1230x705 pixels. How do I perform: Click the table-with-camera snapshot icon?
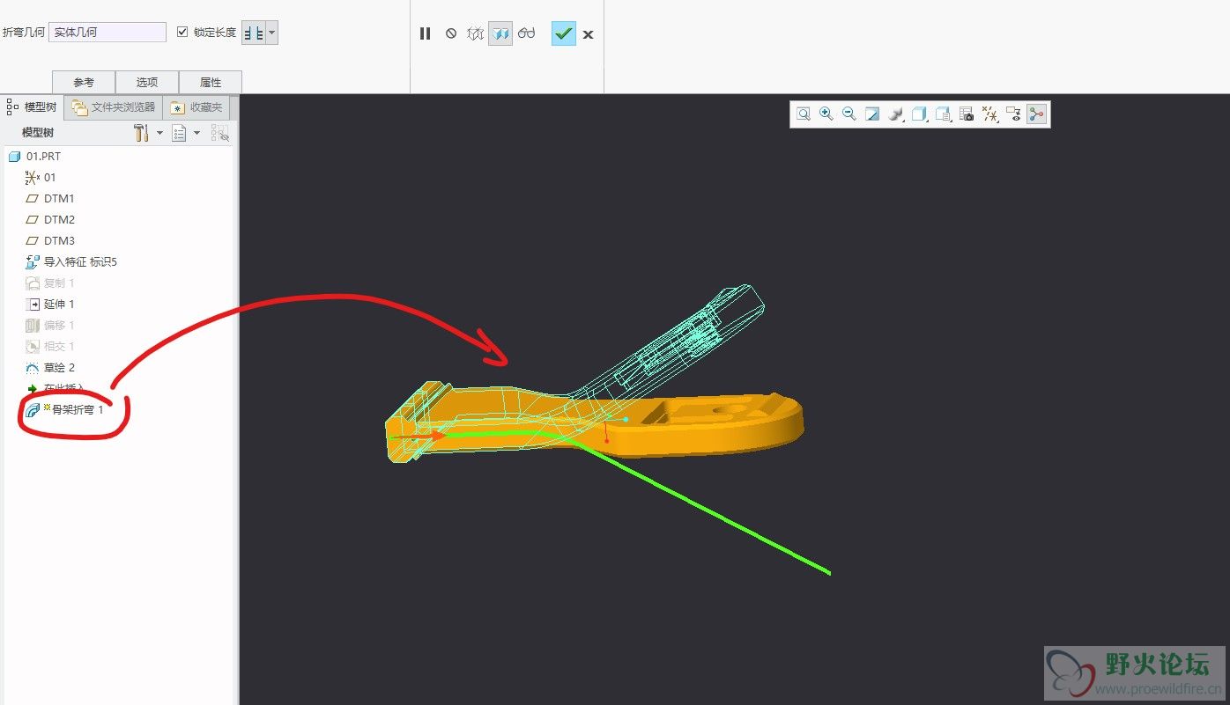point(967,114)
